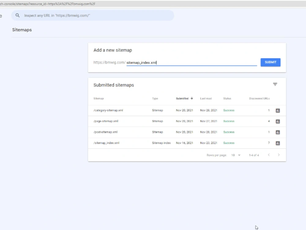
Task: Click the Sitemap index type cell
Action: point(161,143)
